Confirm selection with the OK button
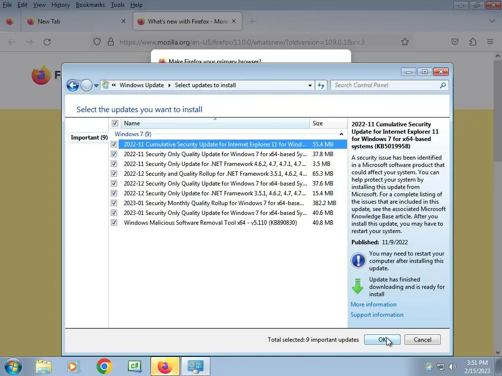502x376 pixels. point(382,340)
